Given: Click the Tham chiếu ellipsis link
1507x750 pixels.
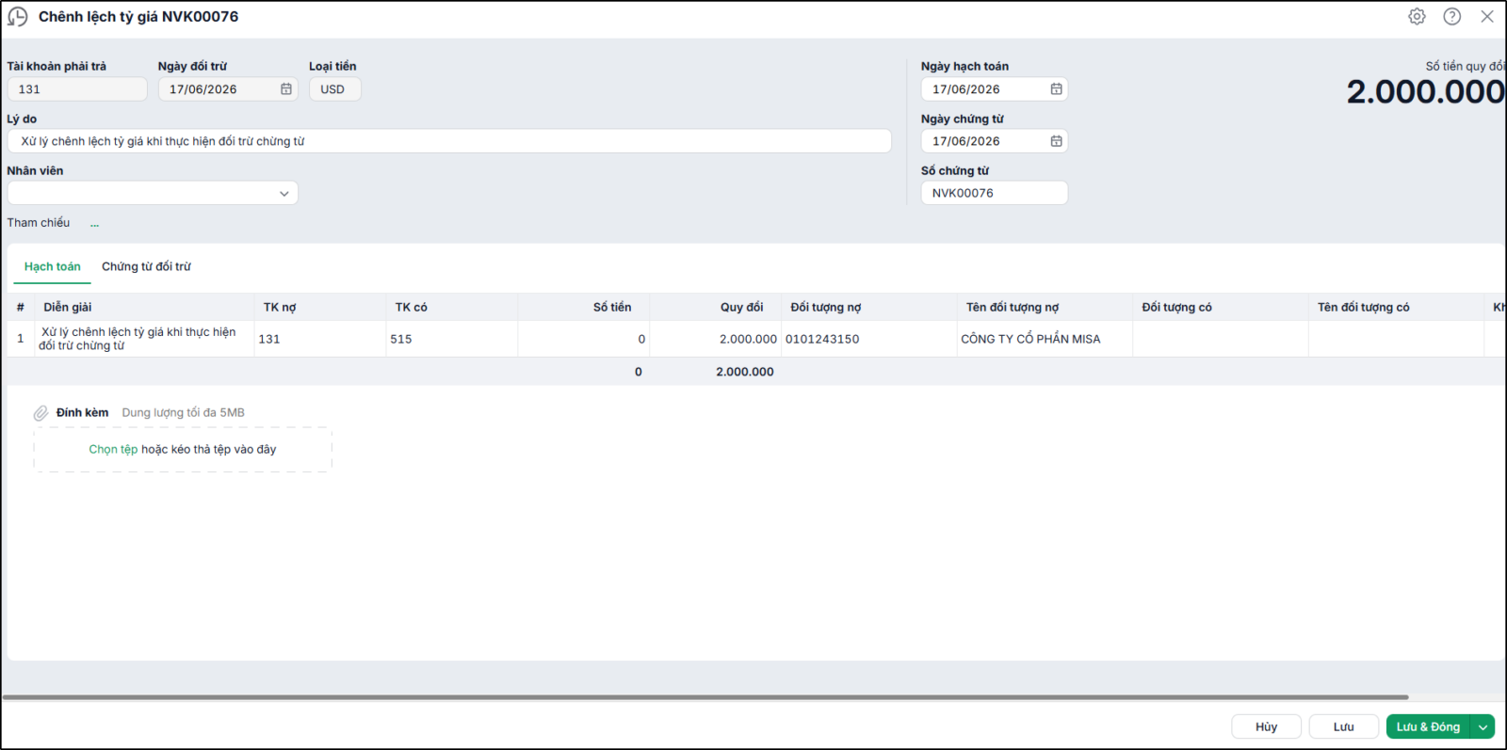Looking at the screenshot, I should click(94, 224).
